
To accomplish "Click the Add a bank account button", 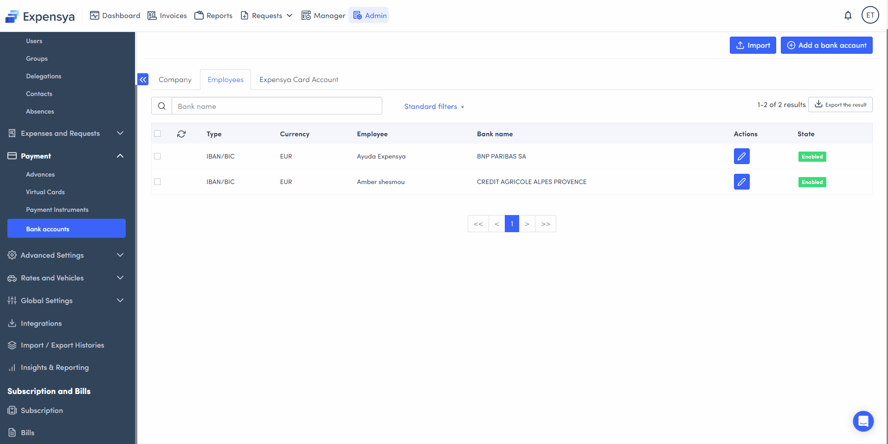I will (826, 45).
